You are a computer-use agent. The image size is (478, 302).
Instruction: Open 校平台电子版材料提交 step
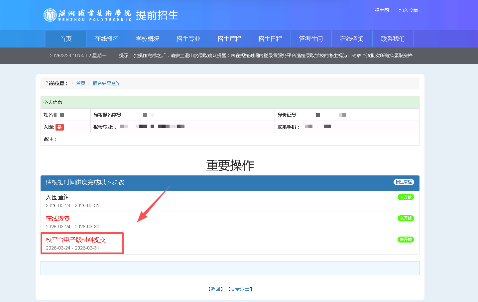click(x=76, y=240)
